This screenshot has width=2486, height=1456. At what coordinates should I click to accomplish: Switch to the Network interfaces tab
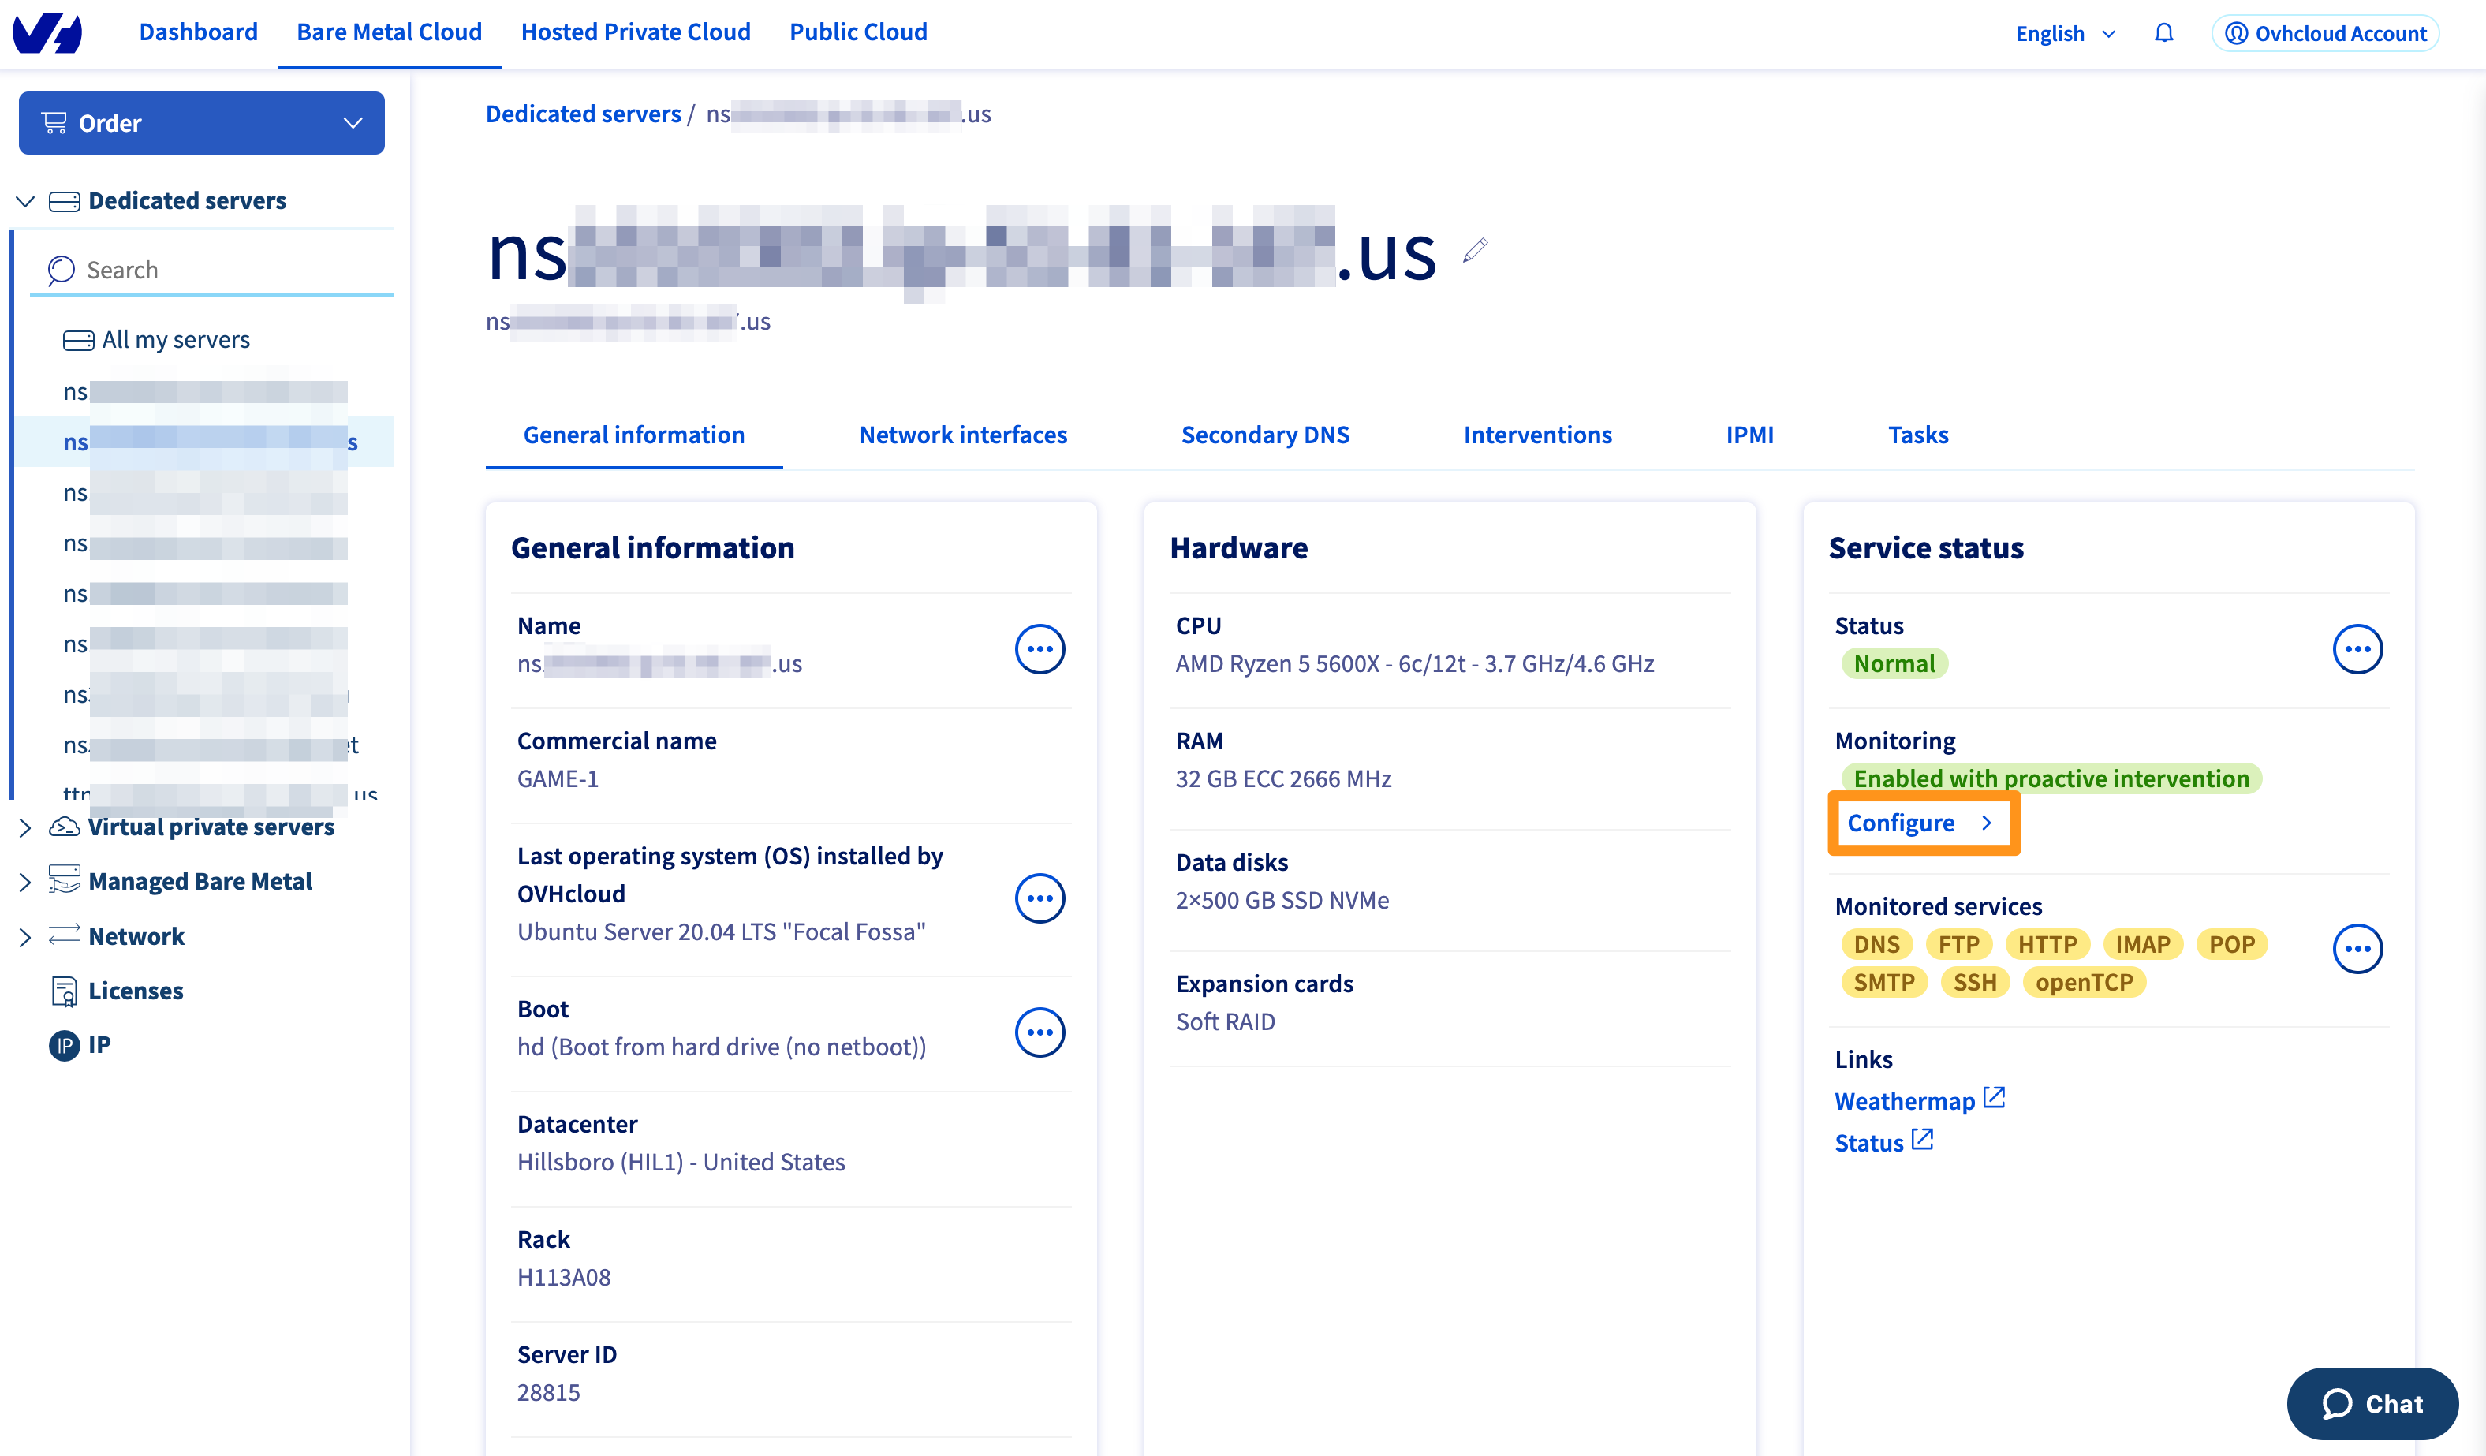pos(963,434)
